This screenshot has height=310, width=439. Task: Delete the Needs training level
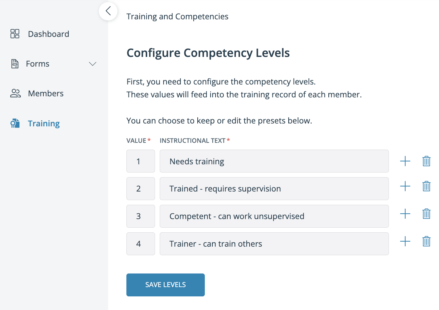[x=426, y=161]
